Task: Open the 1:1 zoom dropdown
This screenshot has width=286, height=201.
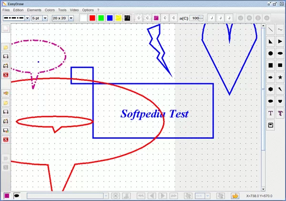Action: (207, 196)
